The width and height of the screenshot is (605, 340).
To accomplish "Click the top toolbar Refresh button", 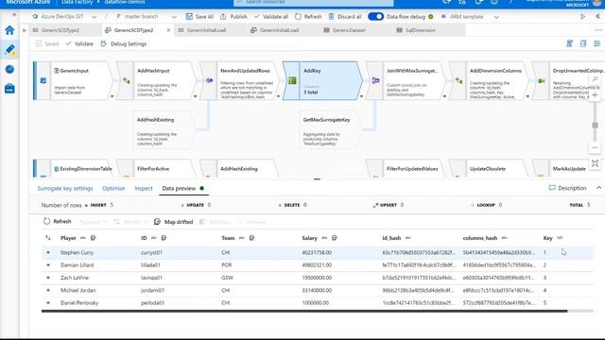I will coord(308,17).
